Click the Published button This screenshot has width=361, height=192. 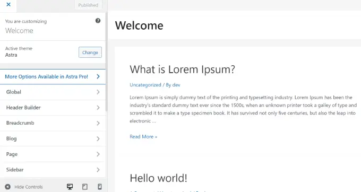pos(88,5)
